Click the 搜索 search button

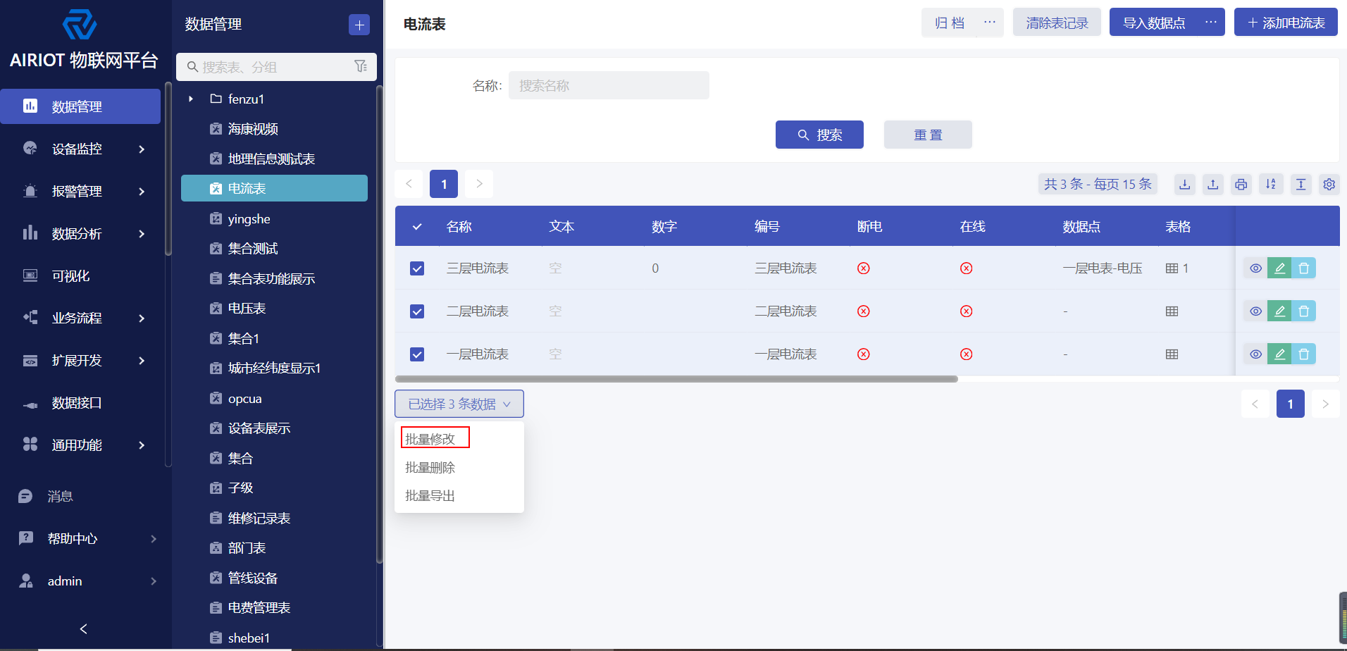click(x=819, y=135)
